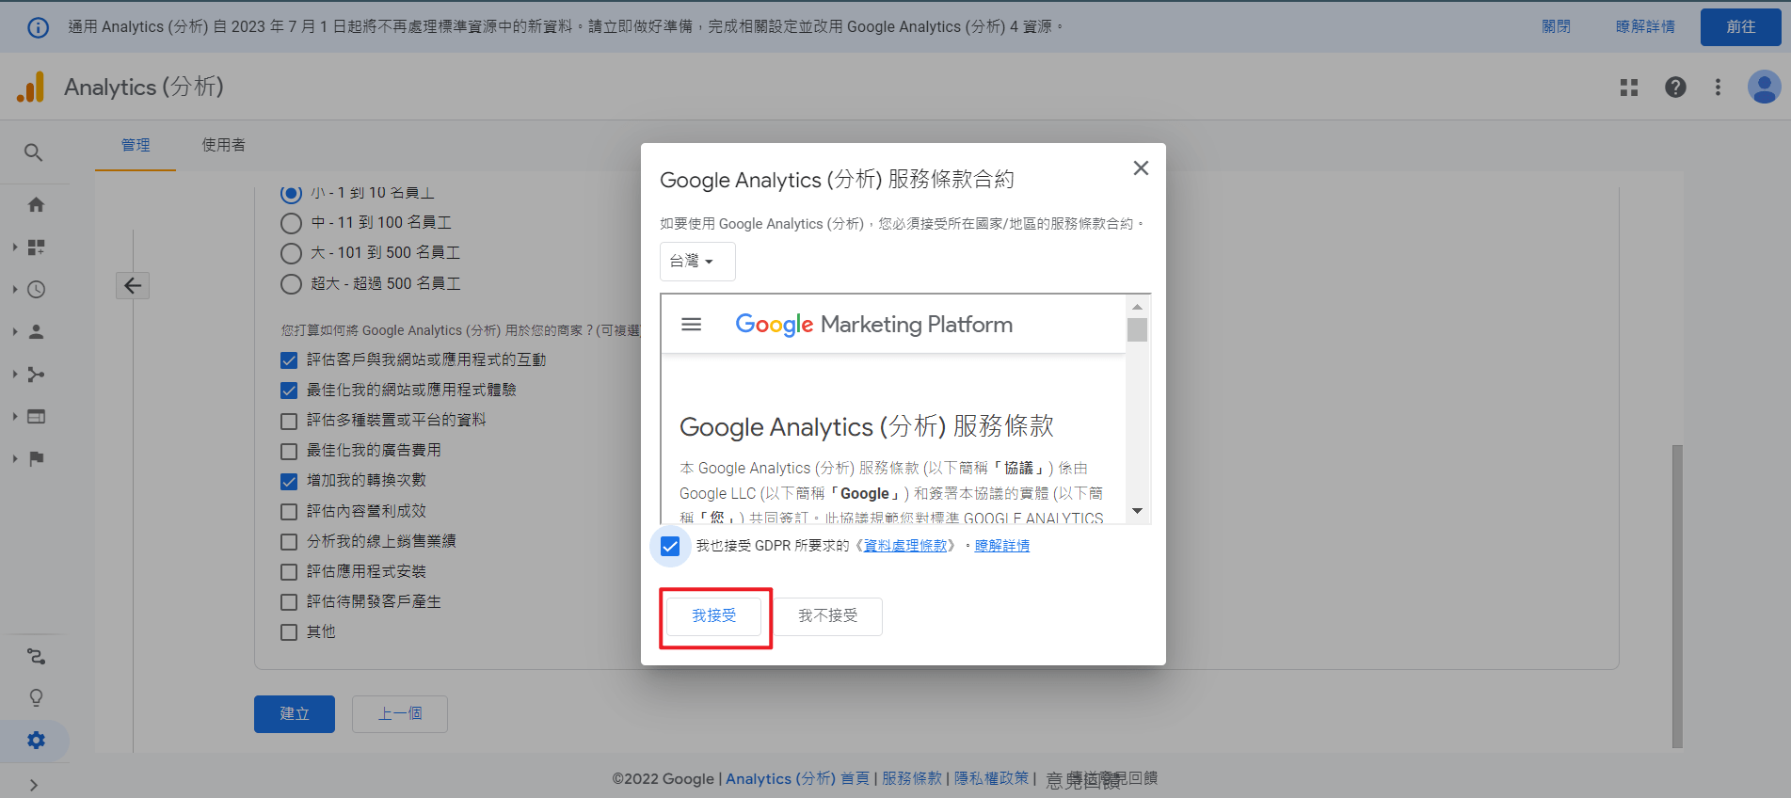Expand the Conversions sidebar section arrow
Image resolution: width=1791 pixels, height=798 pixels.
pos(15,458)
